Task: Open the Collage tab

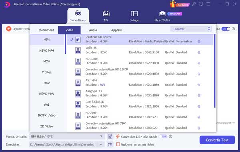Action: [134, 16]
